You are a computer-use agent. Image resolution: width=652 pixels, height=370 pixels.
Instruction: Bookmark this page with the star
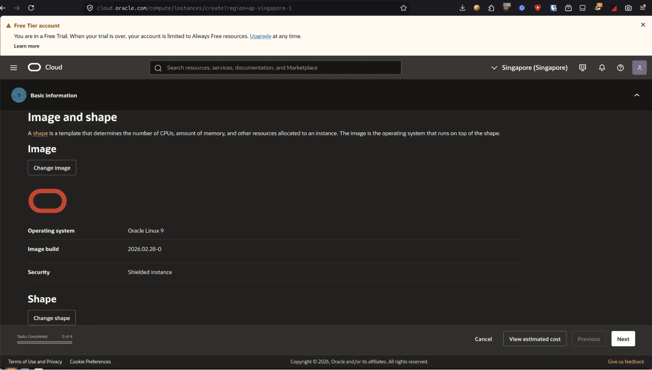(403, 8)
